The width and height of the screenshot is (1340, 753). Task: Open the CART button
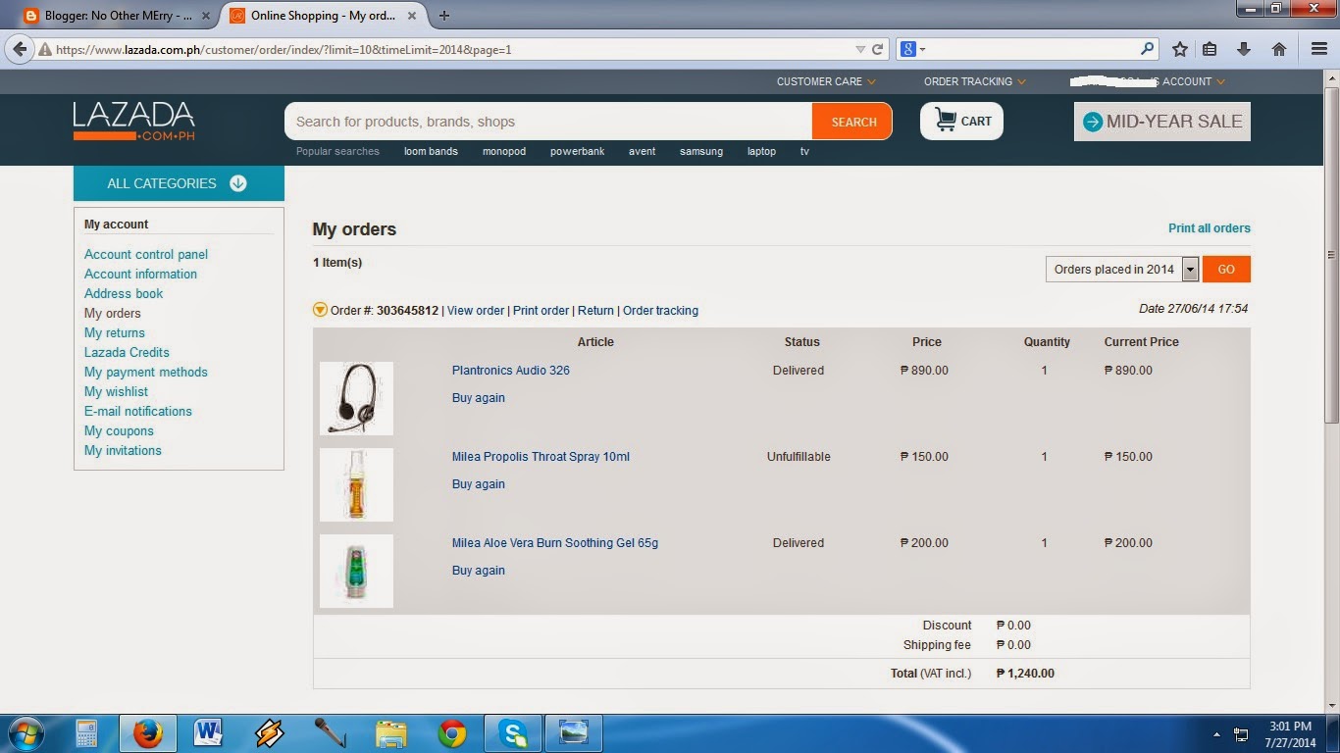coord(961,122)
